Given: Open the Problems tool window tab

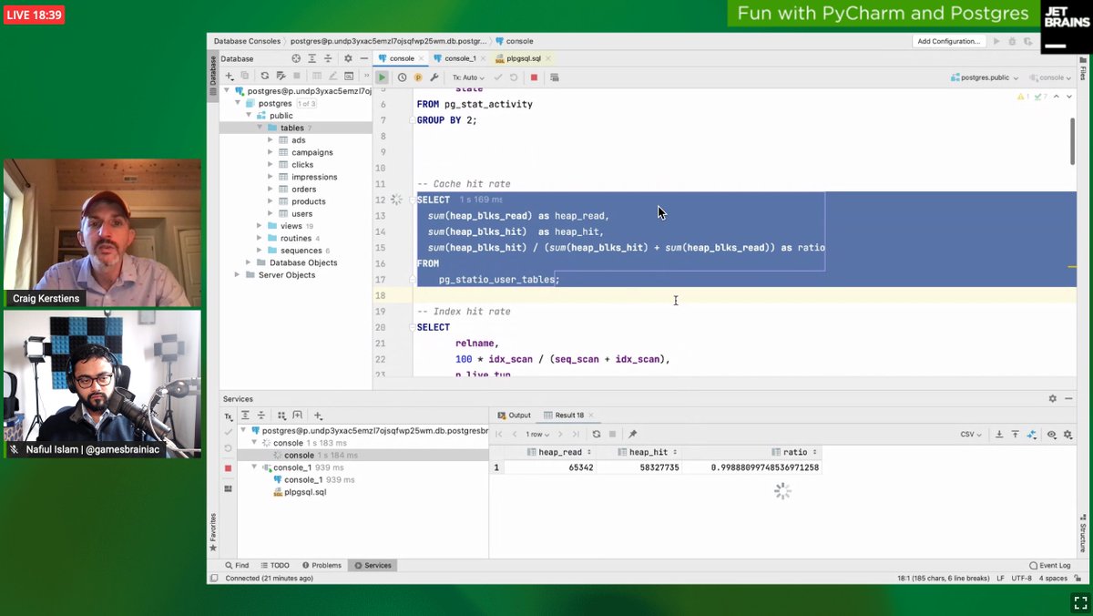Looking at the screenshot, I should [322, 565].
